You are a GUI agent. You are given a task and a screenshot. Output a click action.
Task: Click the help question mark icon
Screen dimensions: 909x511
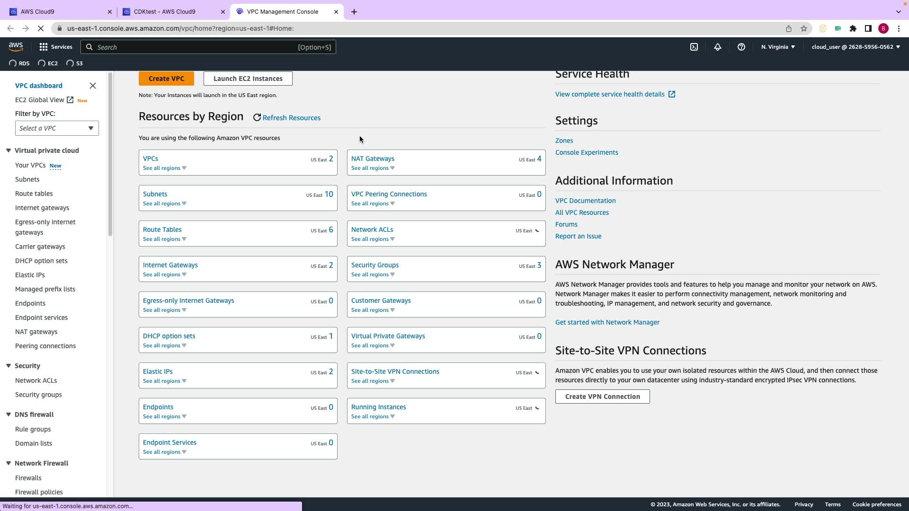pos(741,47)
